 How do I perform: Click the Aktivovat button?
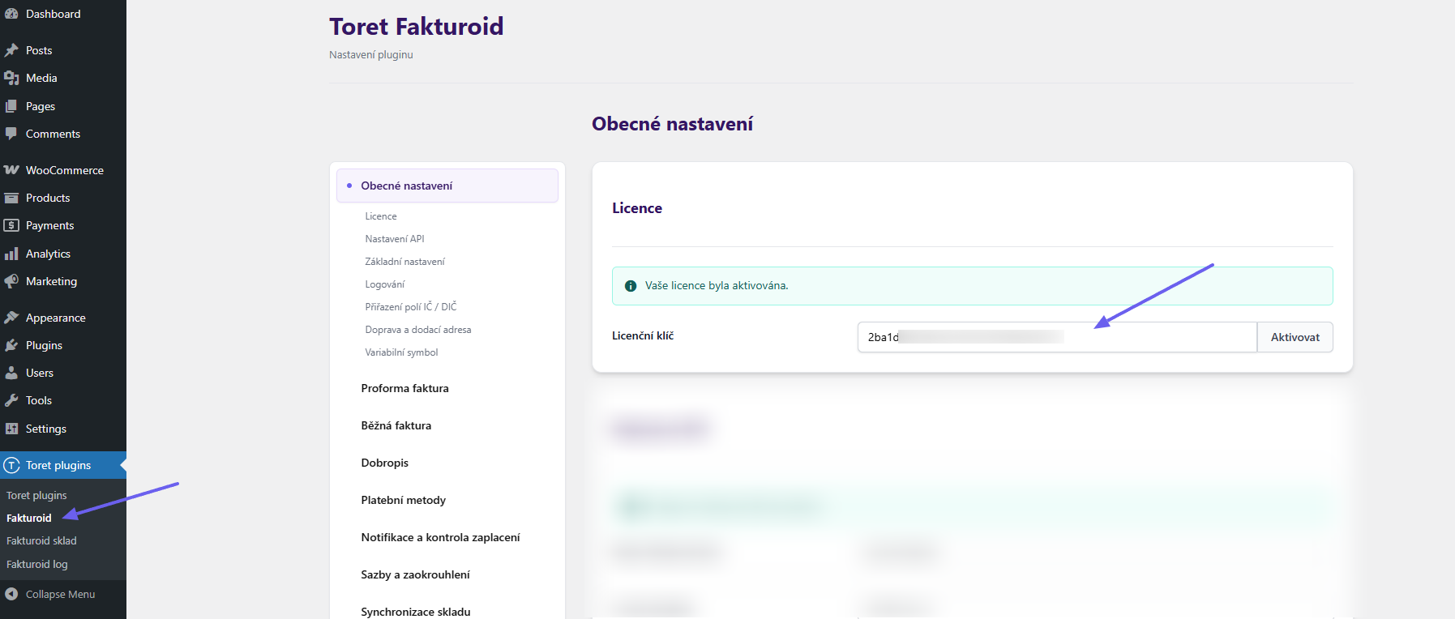[x=1295, y=337]
